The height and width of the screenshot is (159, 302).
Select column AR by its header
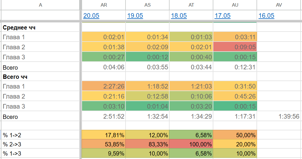(104, 5)
